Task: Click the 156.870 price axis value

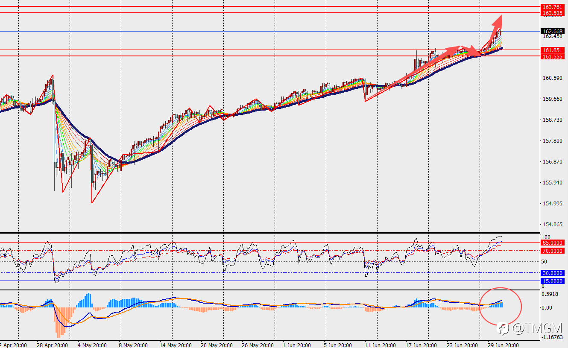Action: coord(552,162)
